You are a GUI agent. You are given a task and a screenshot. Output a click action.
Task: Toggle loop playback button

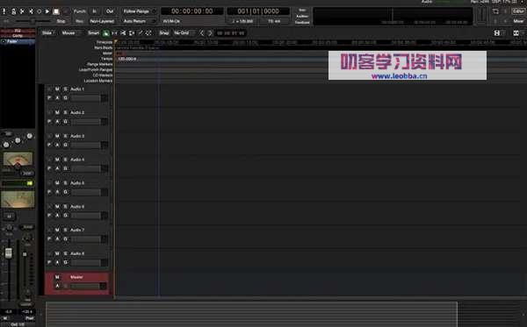tap(40, 11)
